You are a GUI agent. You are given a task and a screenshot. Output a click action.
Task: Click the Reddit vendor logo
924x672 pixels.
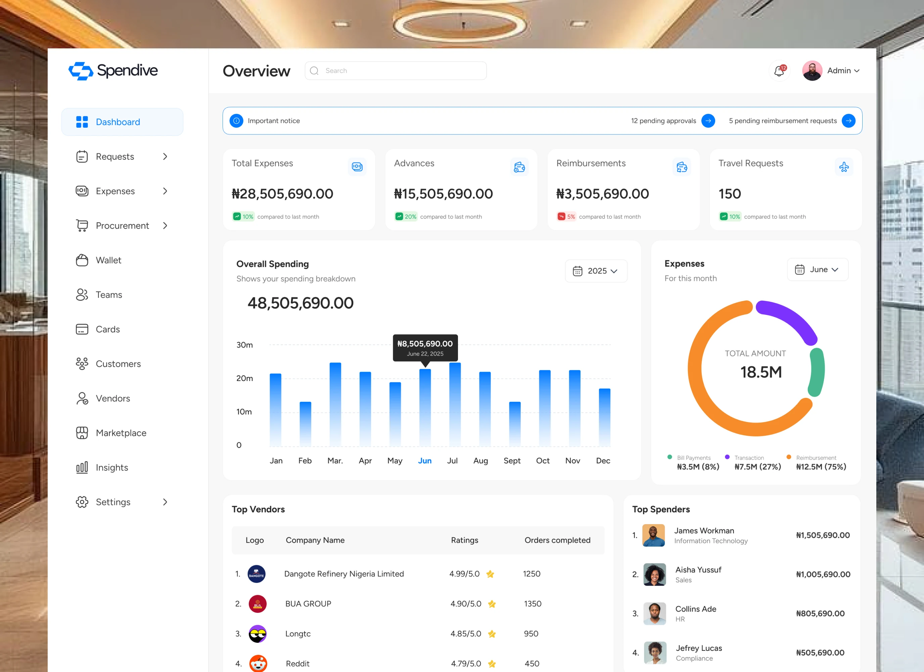[x=258, y=664]
